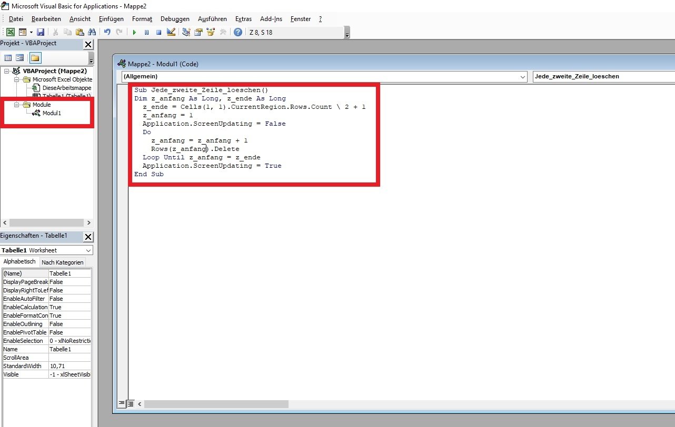The image size is (675, 427).
Task: Open the Datei menu
Action: pos(16,19)
